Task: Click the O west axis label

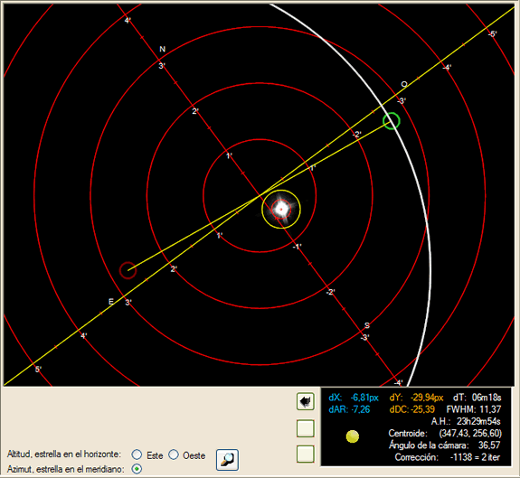Action: pos(404,84)
